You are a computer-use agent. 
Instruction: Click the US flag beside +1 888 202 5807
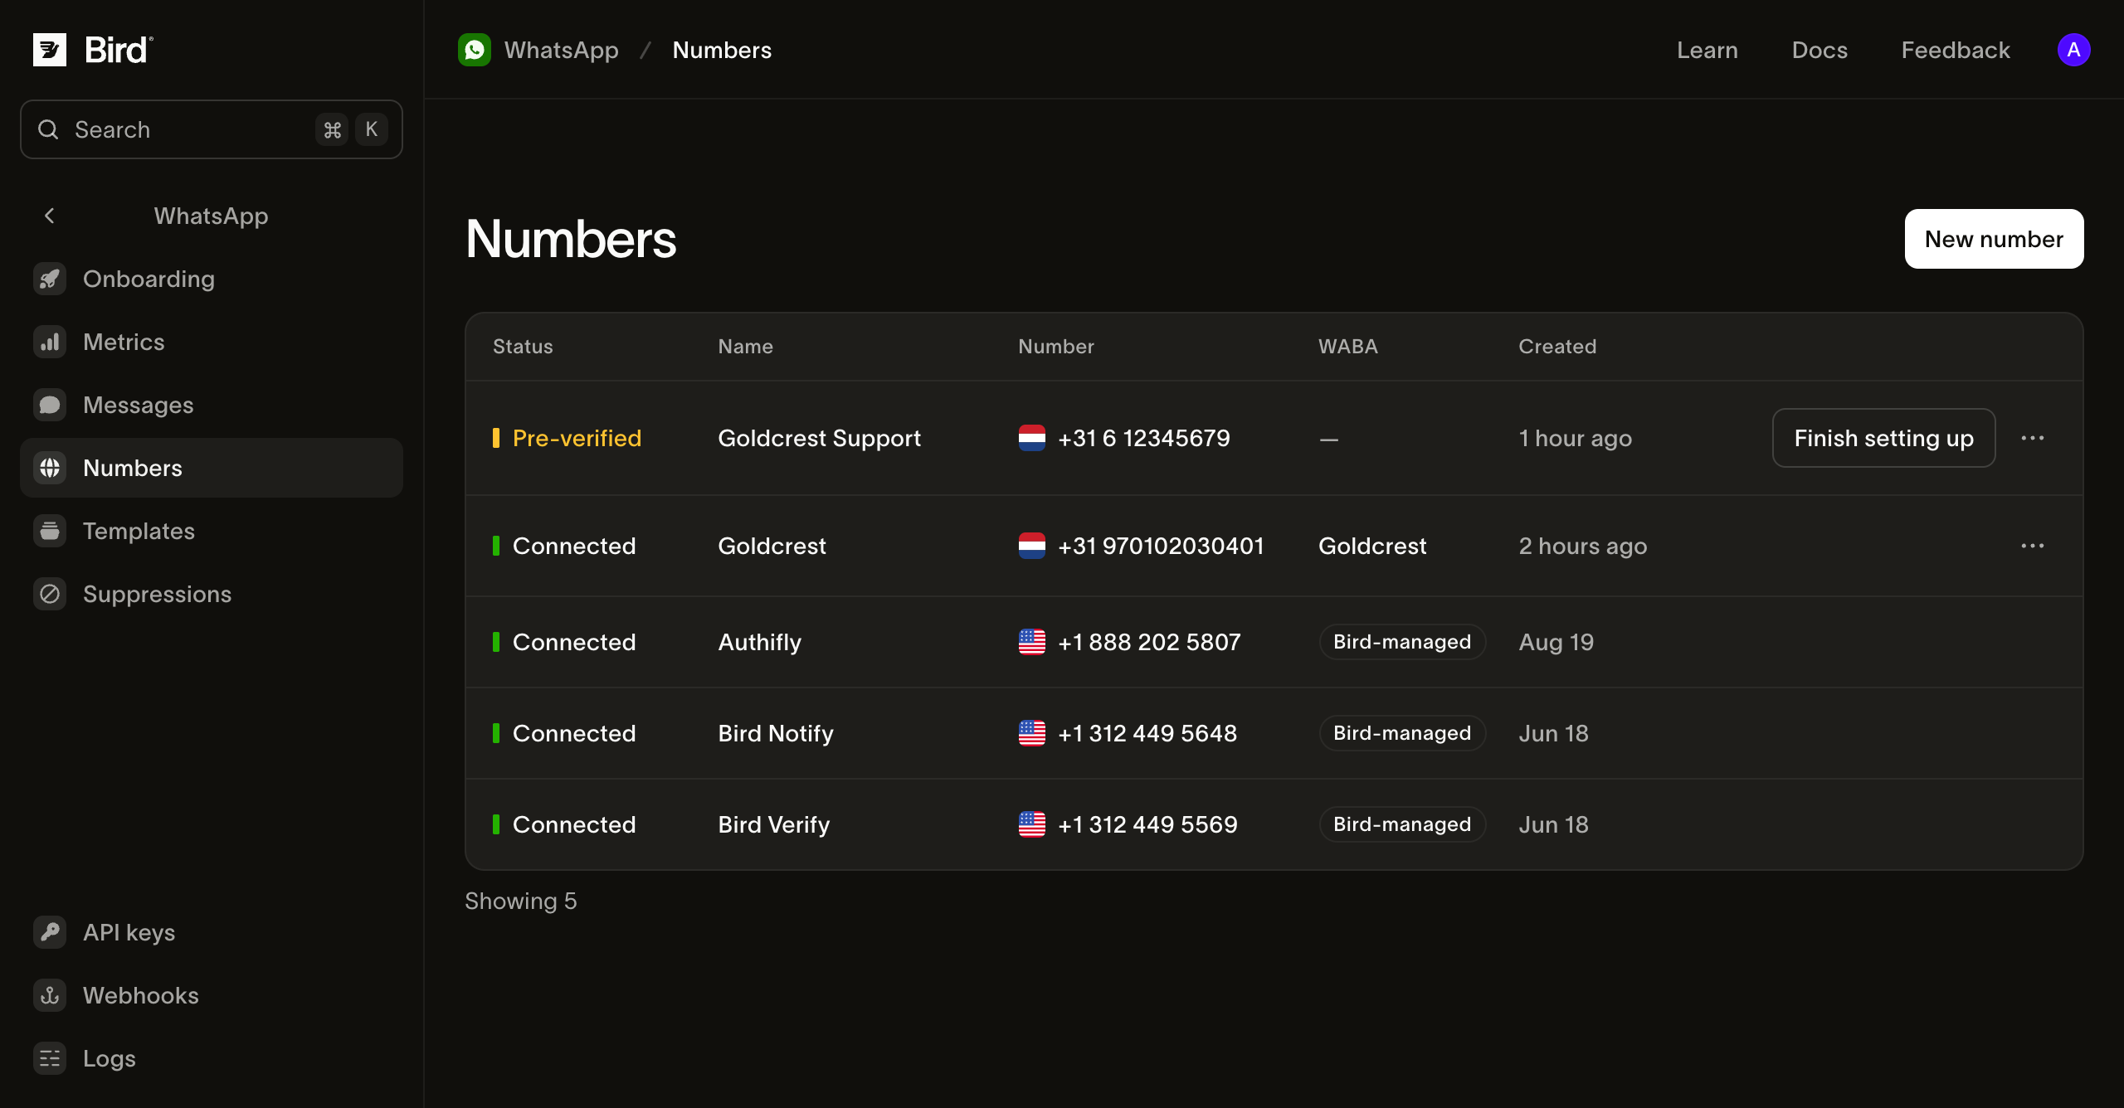tap(1032, 642)
